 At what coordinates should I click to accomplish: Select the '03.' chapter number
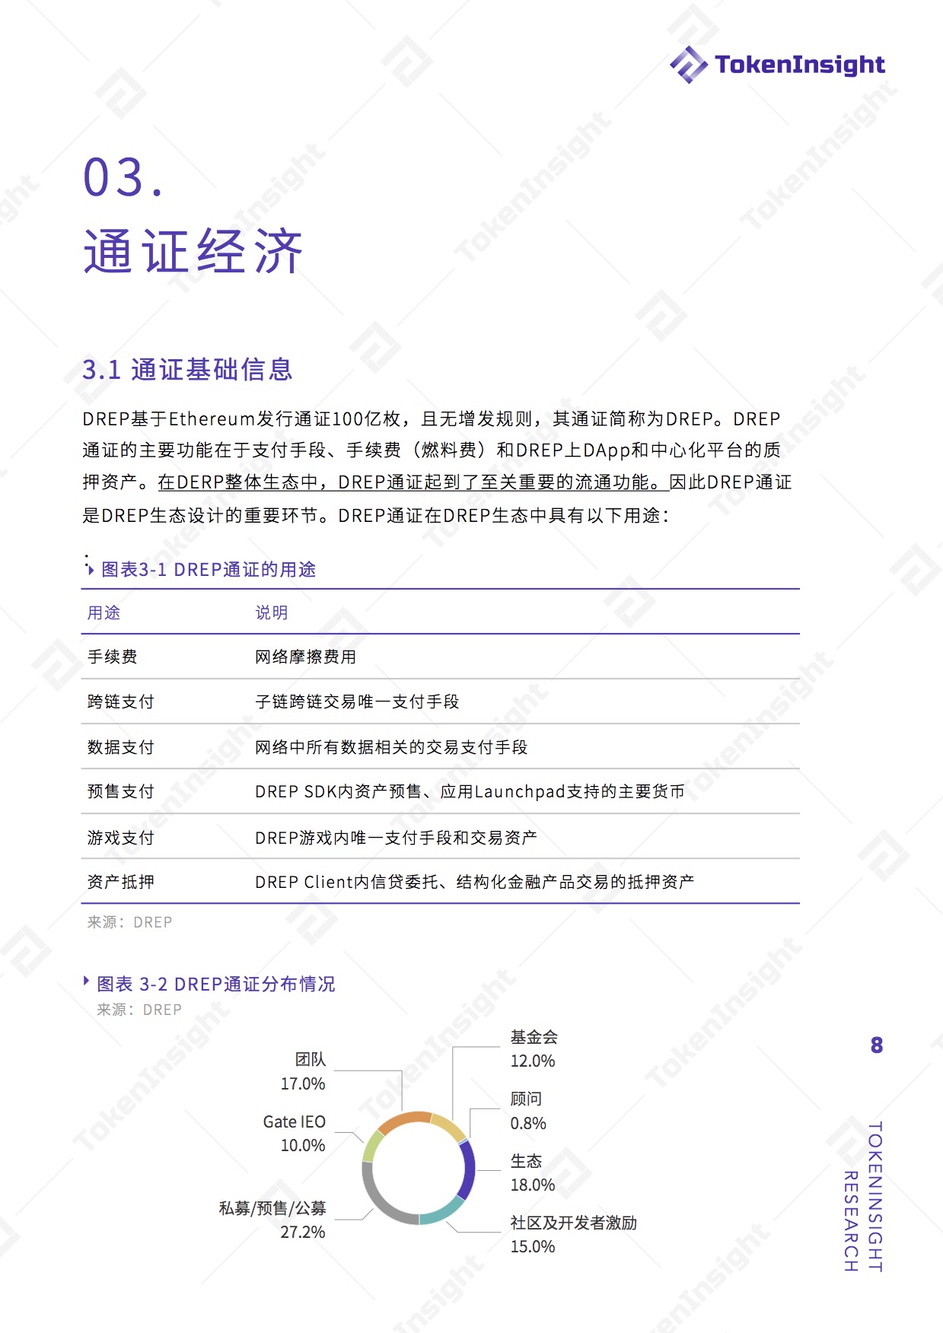[x=123, y=178]
